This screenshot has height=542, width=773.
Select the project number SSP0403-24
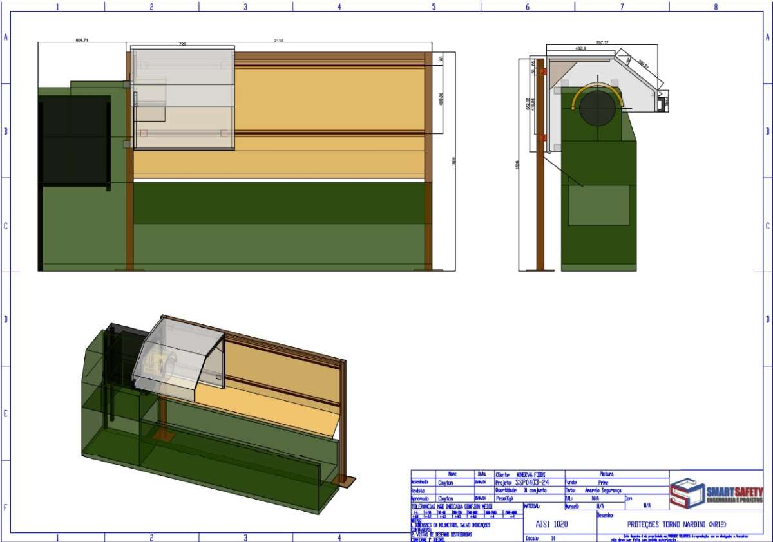(x=531, y=481)
